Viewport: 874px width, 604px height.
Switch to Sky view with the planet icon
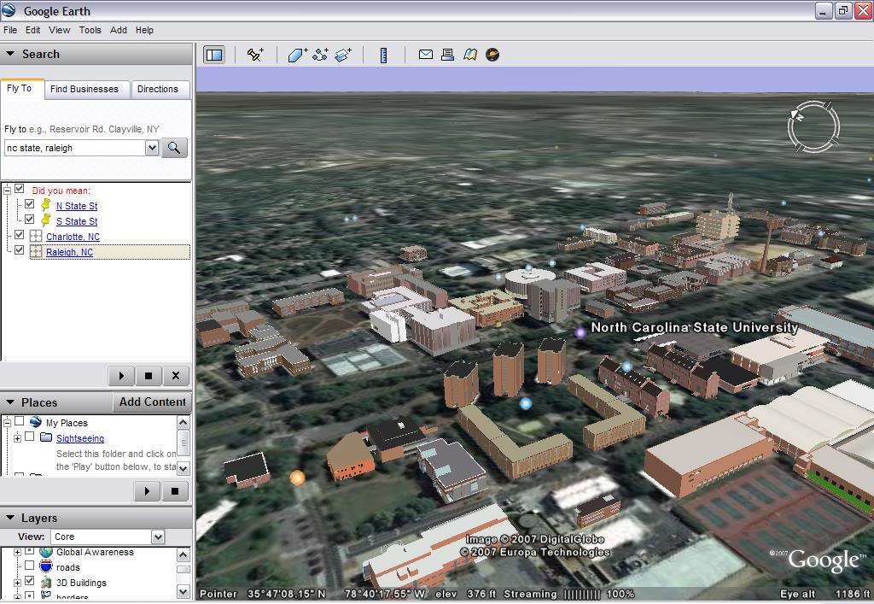pyautogui.click(x=492, y=55)
